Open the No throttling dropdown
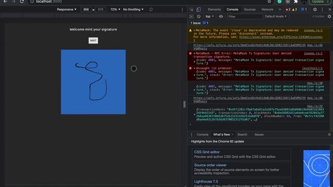 [133, 9]
